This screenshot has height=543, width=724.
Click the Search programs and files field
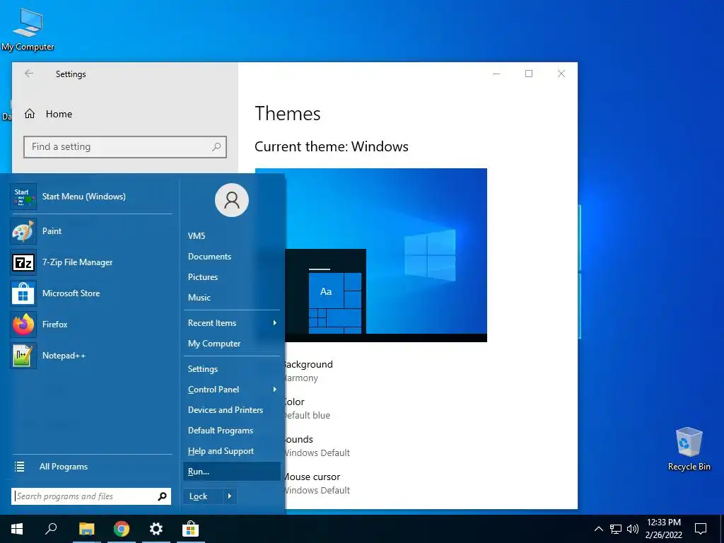[x=91, y=496]
